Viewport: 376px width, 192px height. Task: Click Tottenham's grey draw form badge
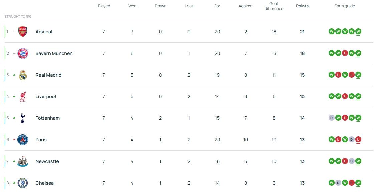point(331,118)
